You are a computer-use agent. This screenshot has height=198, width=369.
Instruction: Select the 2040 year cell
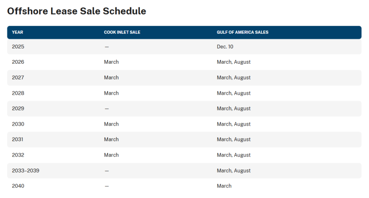click(18, 186)
